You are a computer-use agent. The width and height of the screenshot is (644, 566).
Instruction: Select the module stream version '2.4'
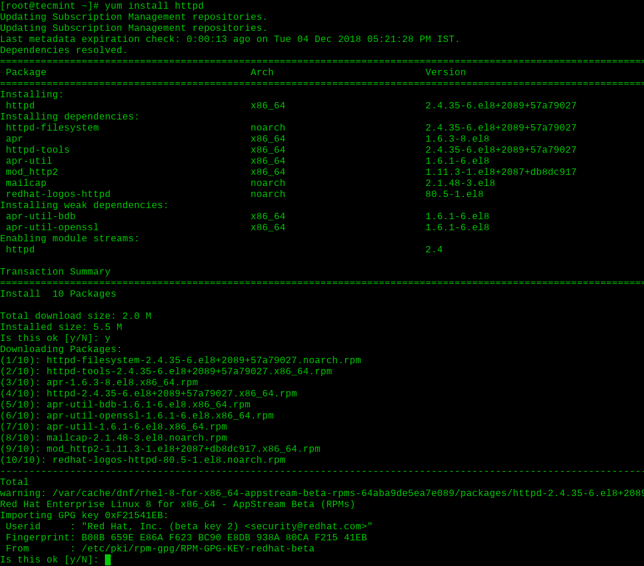tap(434, 249)
